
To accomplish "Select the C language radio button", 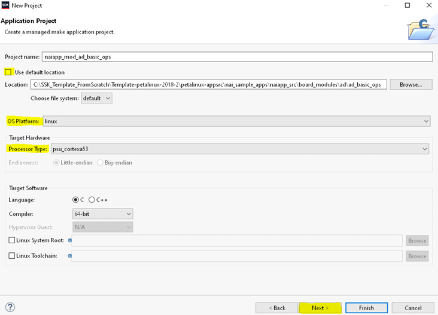I will pos(75,200).
